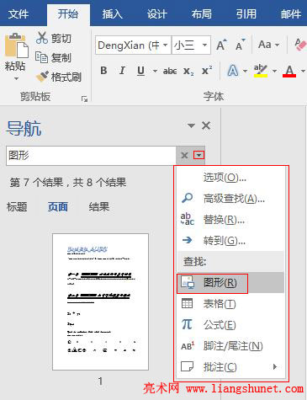307x400 pixels.
Task: Switch to the 布局 (Layout) tab
Action: (x=202, y=14)
